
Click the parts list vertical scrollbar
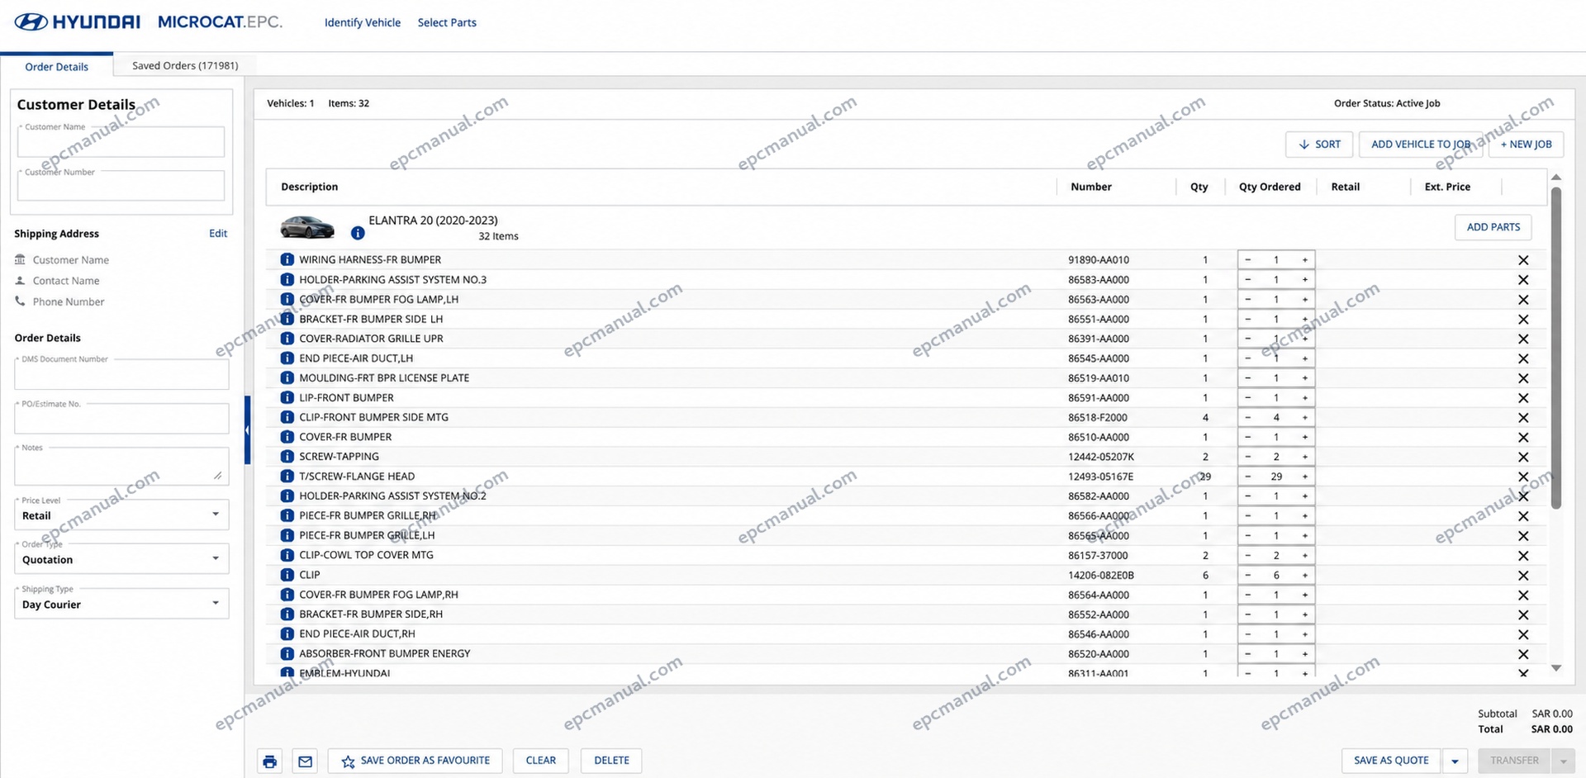[x=1556, y=347]
